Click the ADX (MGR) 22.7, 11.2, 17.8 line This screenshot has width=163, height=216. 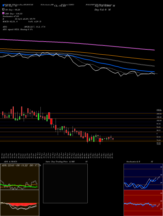coord(24,27)
